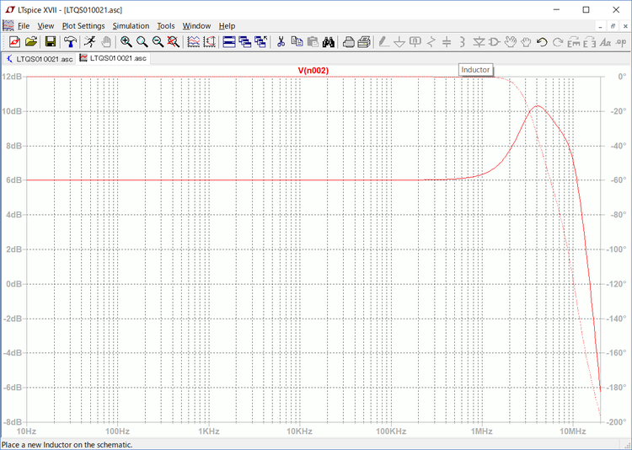Select the Inductor component tool
The image size is (632, 450).
pyautogui.click(x=462, y=41)
